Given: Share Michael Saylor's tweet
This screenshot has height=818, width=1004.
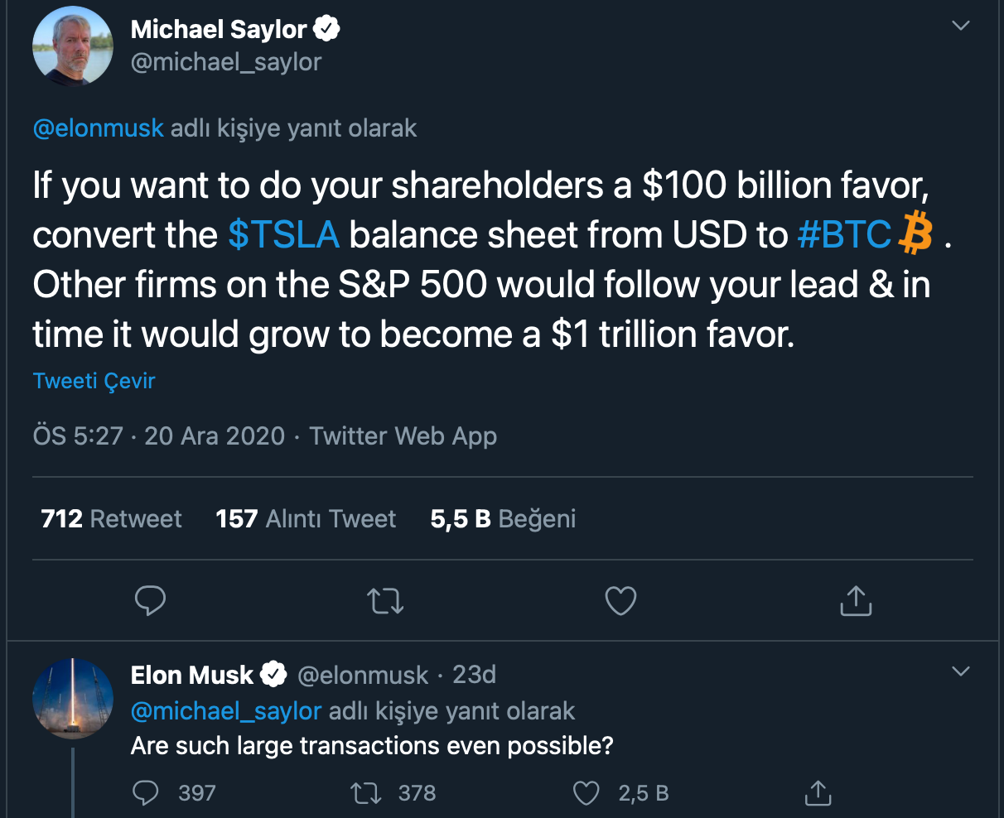Looking at the screenshot, I should pyautogui.click(x=856, y=601).
